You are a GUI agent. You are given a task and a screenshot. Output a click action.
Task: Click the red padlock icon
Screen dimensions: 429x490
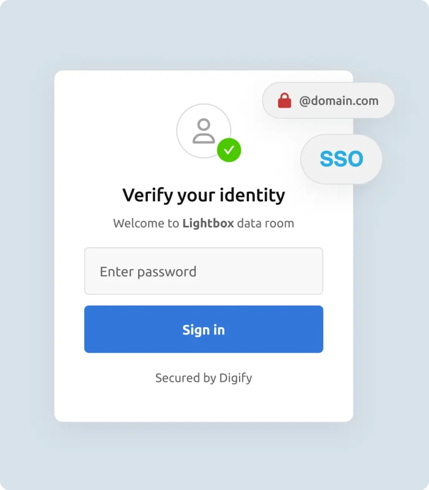284,101
